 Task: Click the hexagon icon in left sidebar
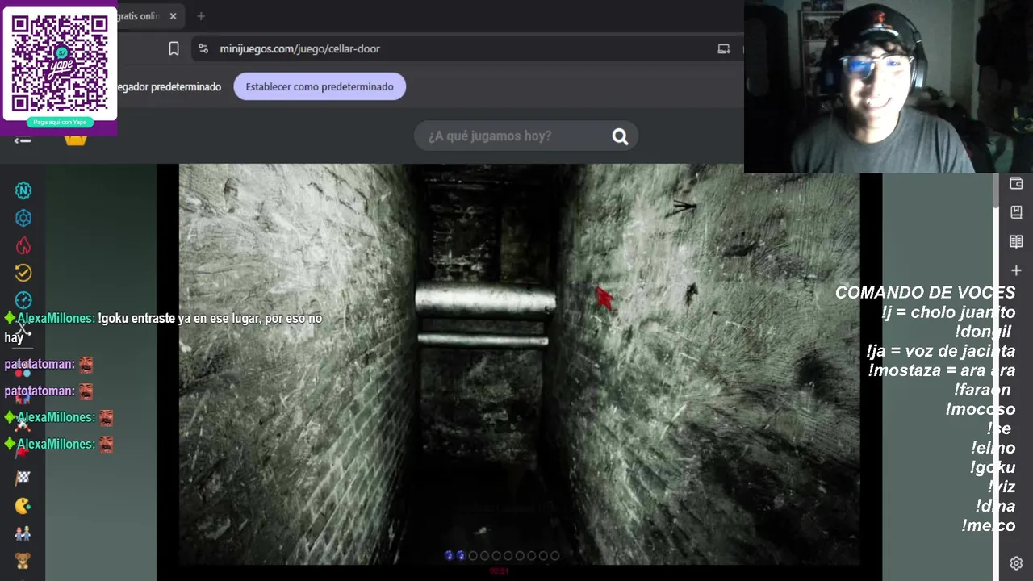23,218
